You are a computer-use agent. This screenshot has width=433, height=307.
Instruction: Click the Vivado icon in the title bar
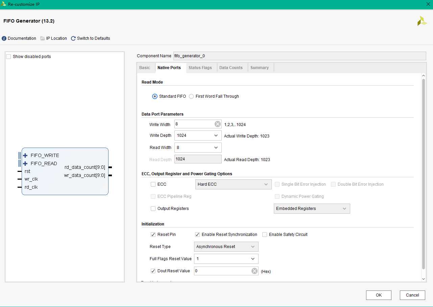(4, 4)
